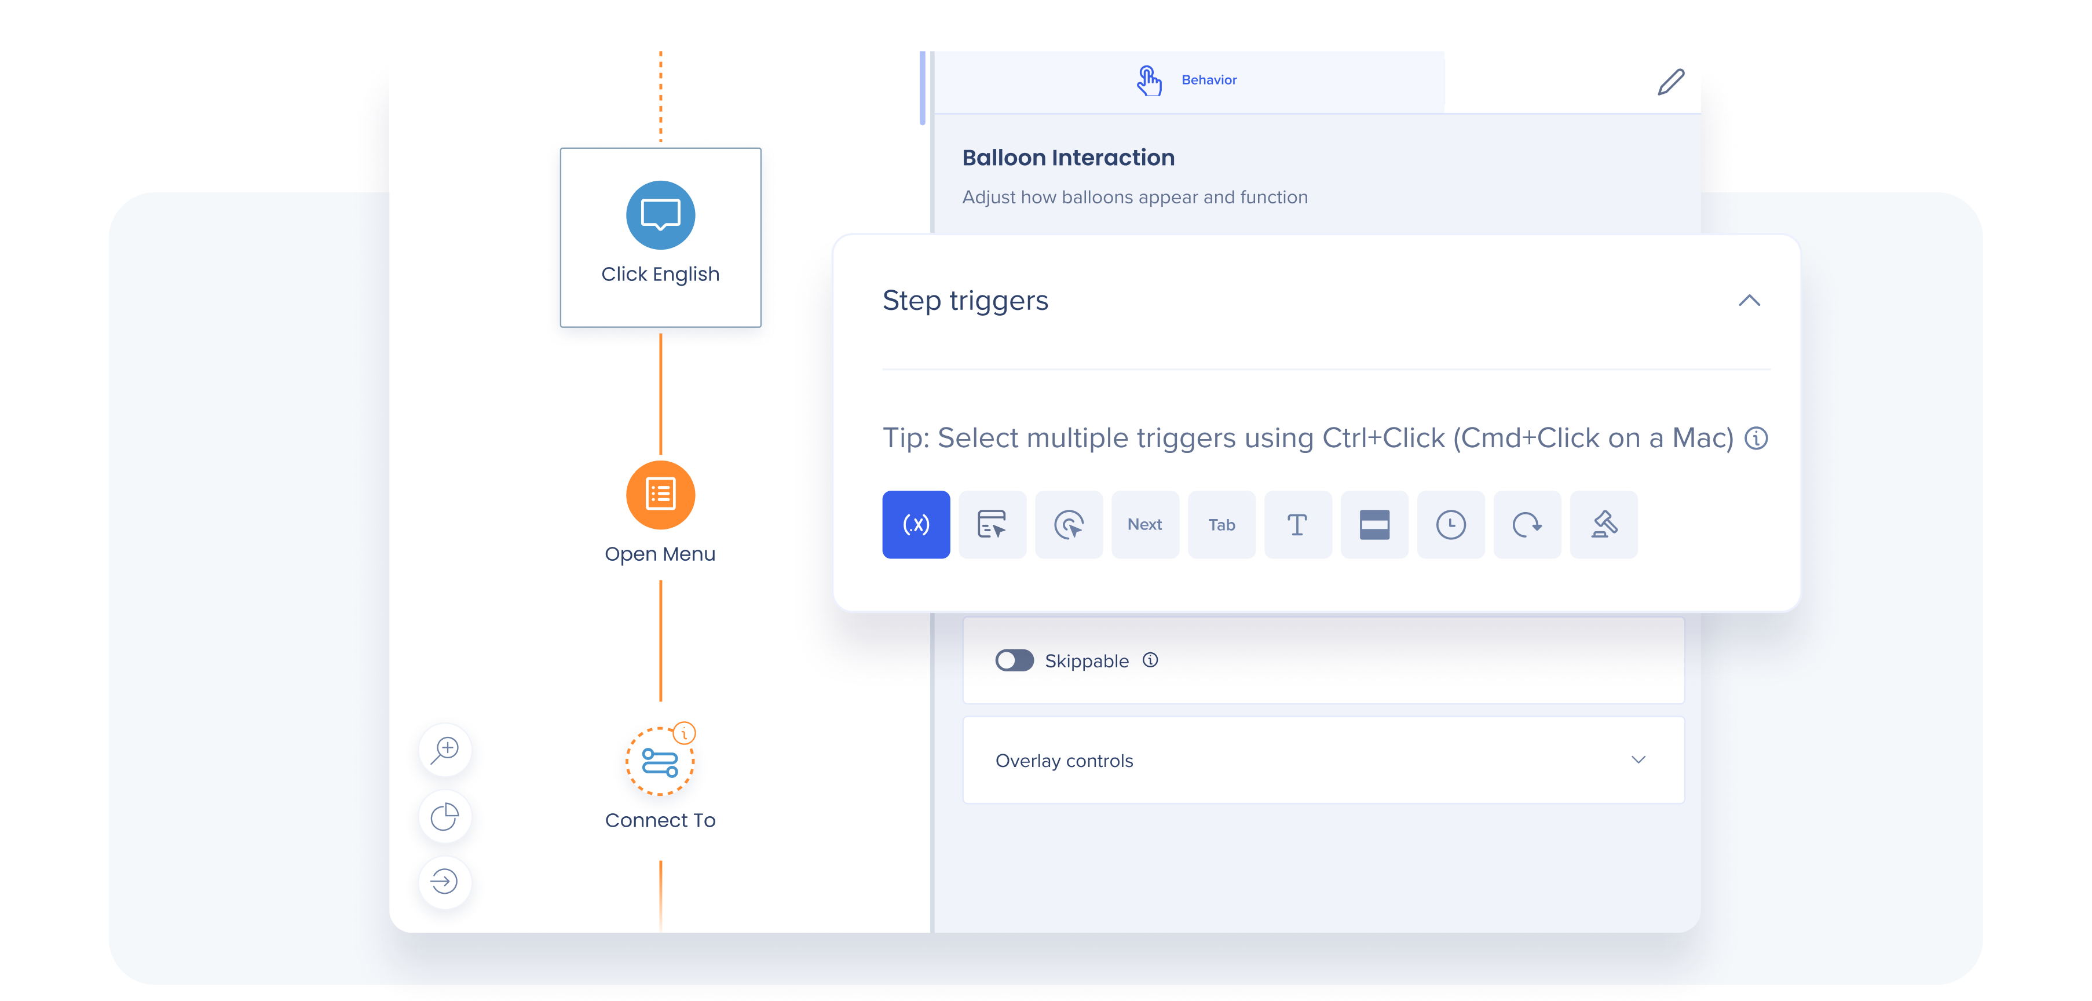
Task: Switch to the Behavior tab
Action: coord(1188,81)
